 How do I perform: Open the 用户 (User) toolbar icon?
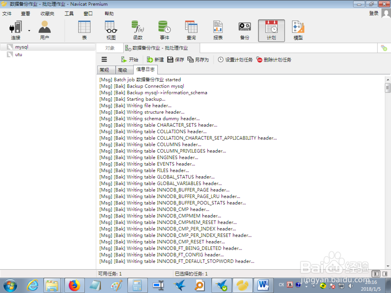click(x=45, y=30)
